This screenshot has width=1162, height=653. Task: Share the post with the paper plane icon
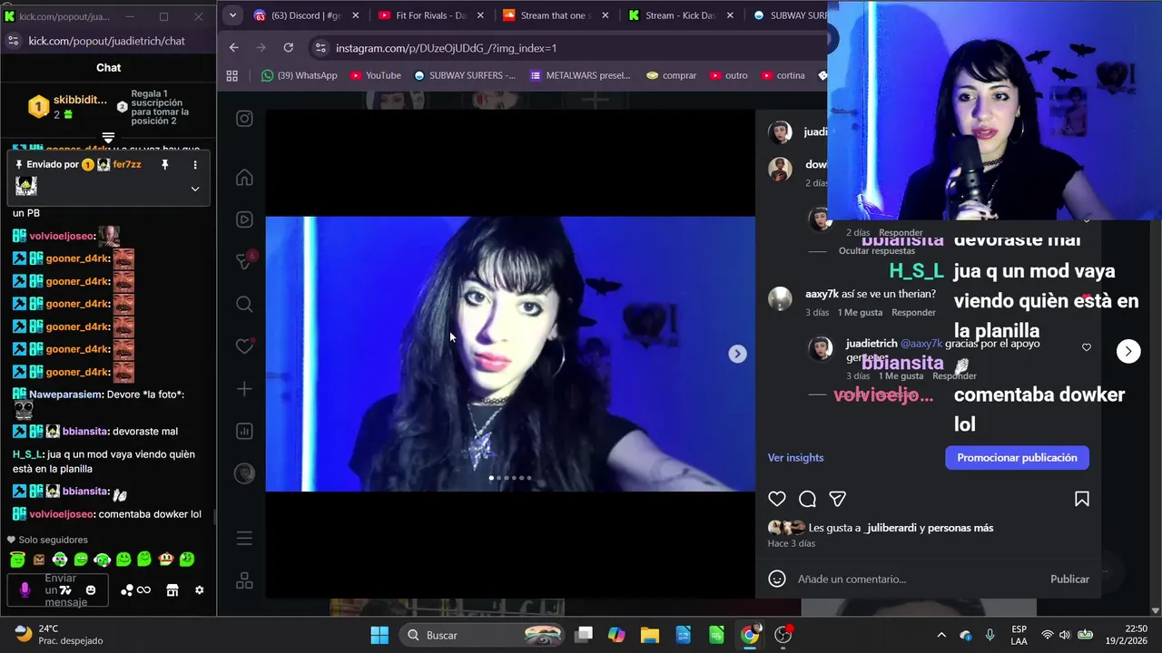837,499
